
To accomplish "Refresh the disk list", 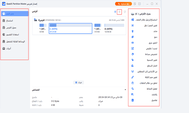I will coord(125,12).
